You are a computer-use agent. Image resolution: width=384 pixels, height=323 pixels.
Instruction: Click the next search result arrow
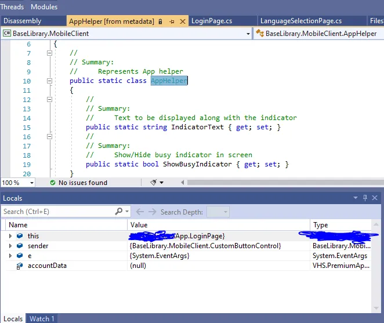[153, 212]
